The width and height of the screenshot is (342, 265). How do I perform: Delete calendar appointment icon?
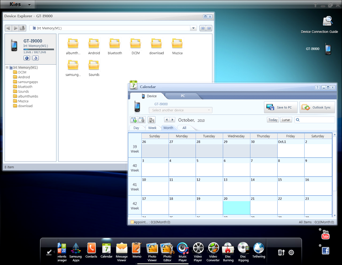[x=141, y=120]
